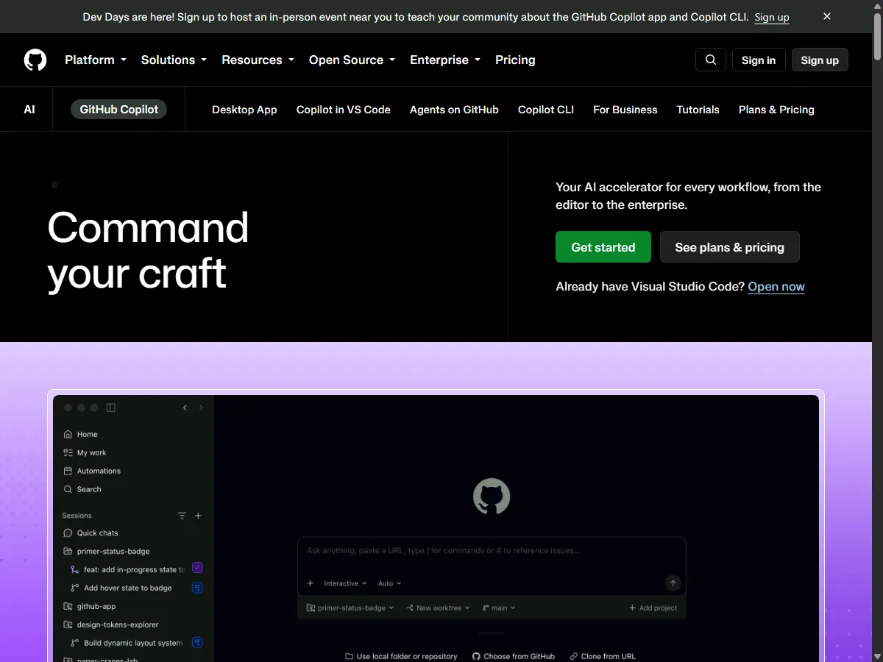Add a new session with plus icon
The height and width of the screenshot is (662, 883).
pyautogui.click(x=198, y=516)
